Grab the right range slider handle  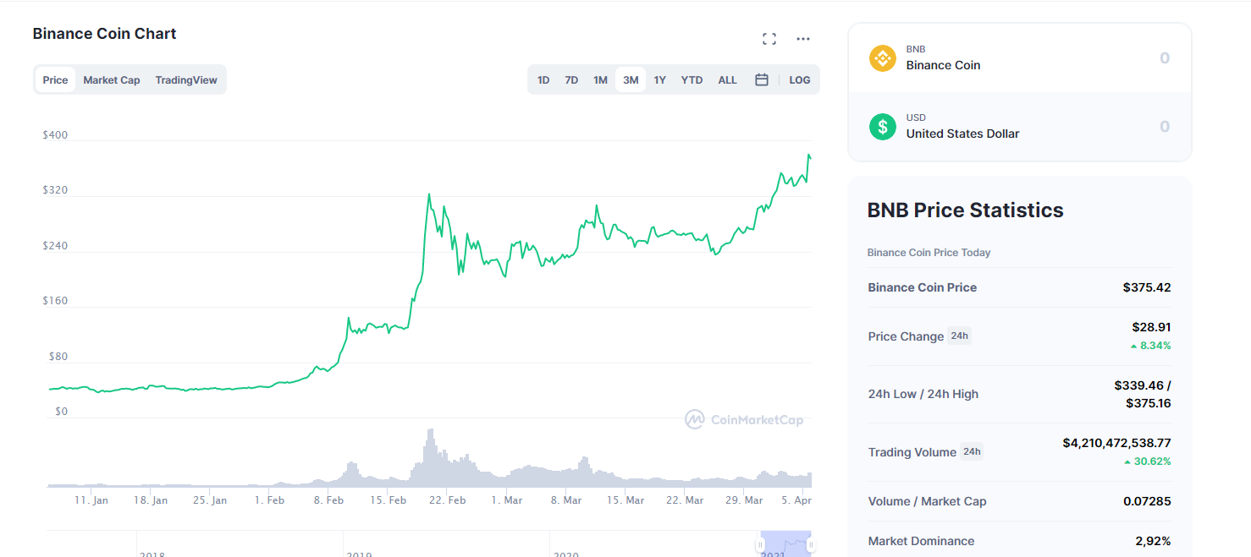(x=811, y=545)
